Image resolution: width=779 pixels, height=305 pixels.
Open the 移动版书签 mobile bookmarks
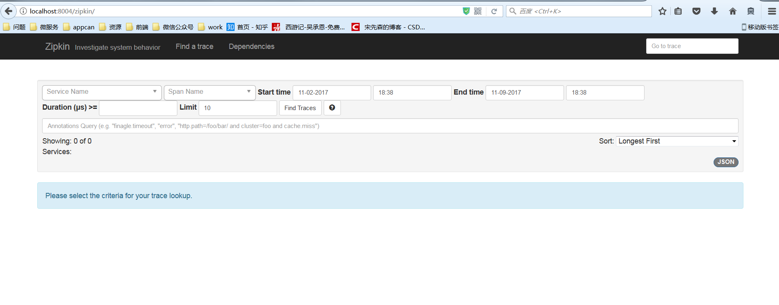(x=760, y=27)
